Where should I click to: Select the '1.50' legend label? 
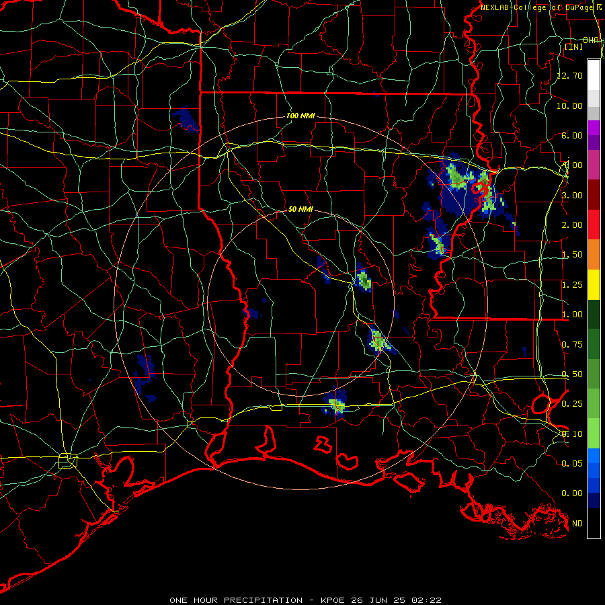(572, 255)
